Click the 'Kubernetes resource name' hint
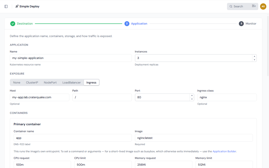The width and height of the screenshot is (269, 168). click(x=25, y=65)
